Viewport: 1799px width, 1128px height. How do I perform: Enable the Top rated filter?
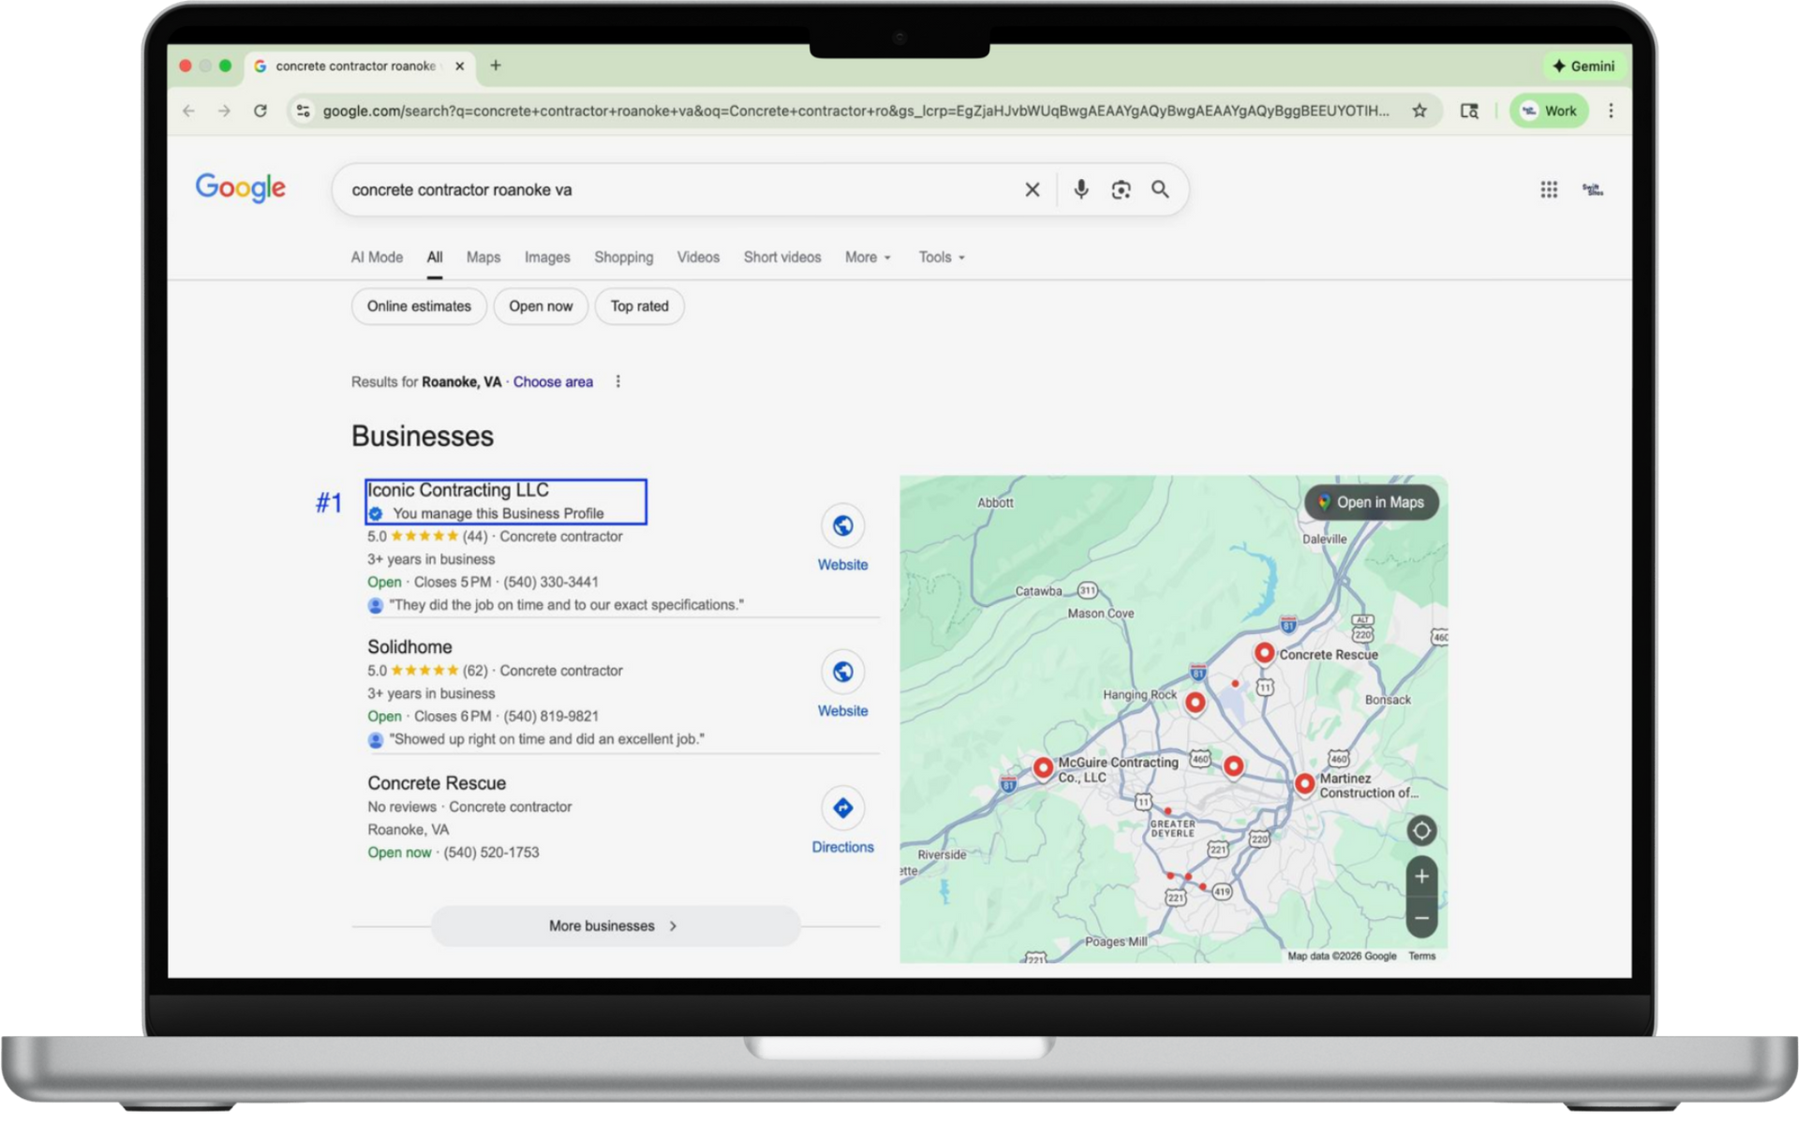coord(638,306)
